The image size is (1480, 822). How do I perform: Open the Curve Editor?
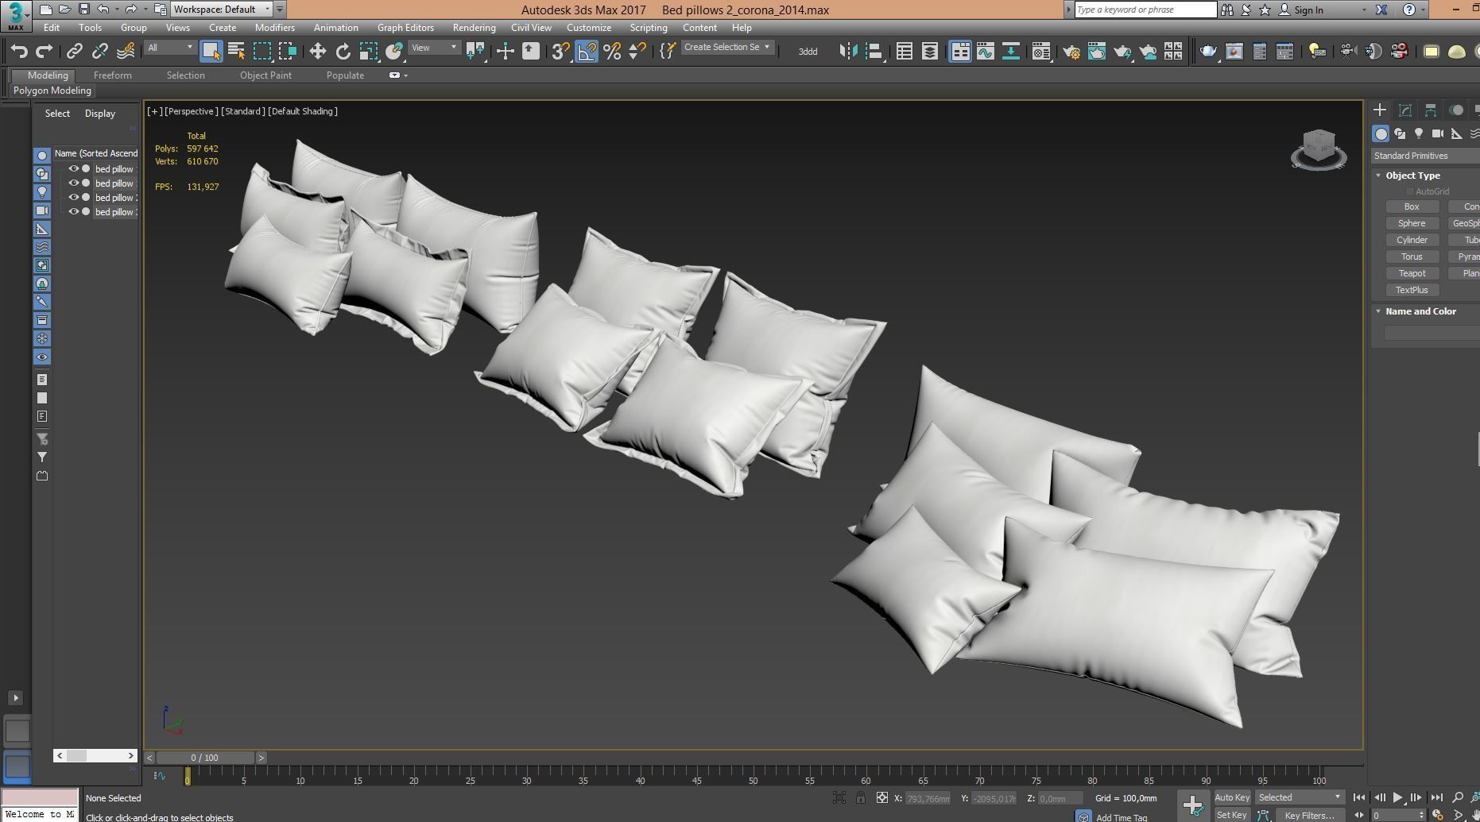point(985,52)
